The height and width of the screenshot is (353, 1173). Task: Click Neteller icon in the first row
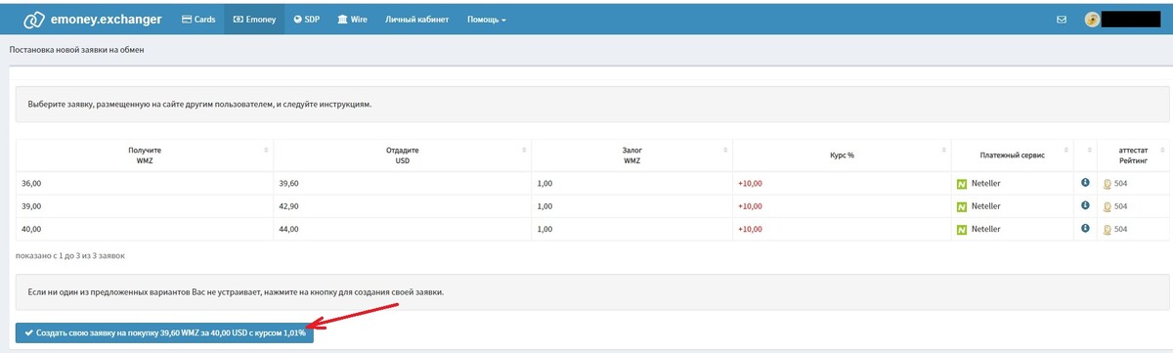[x=961, y=183]
